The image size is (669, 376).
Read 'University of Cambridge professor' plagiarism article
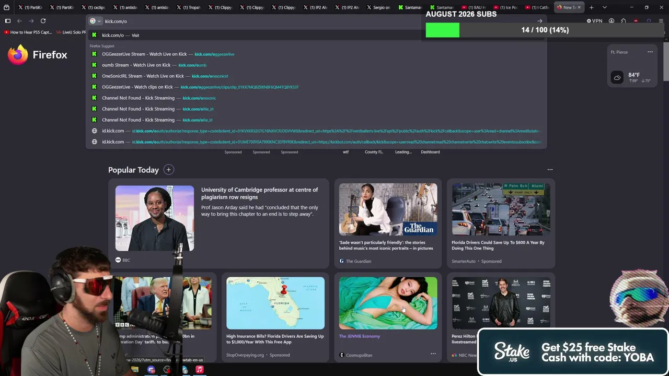point(260,193)
